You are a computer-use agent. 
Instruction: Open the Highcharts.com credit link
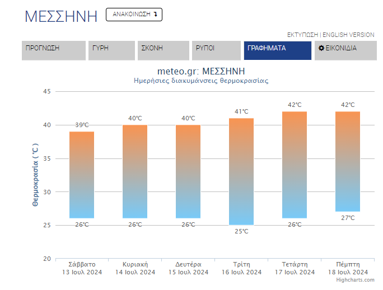(355, 280)
